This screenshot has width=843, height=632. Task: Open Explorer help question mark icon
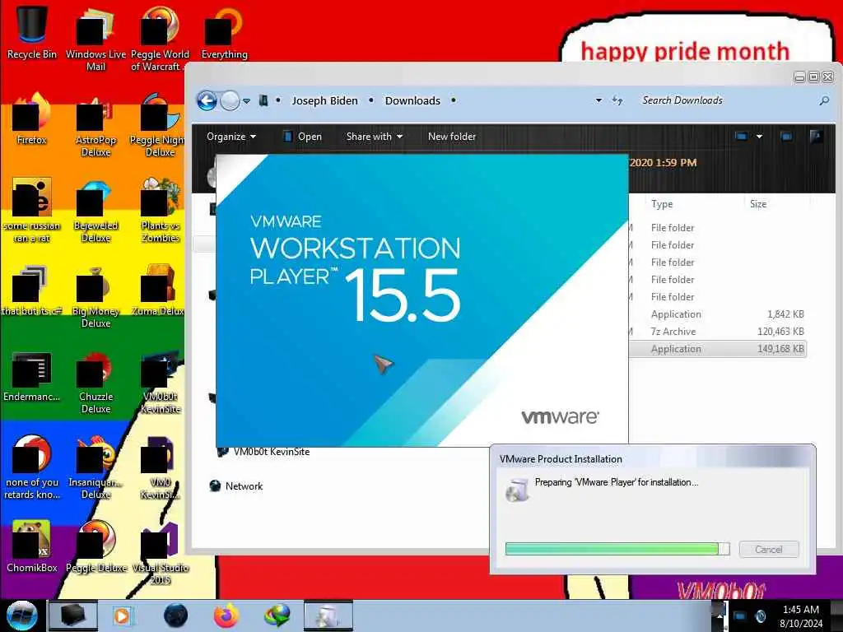[816, 137]
